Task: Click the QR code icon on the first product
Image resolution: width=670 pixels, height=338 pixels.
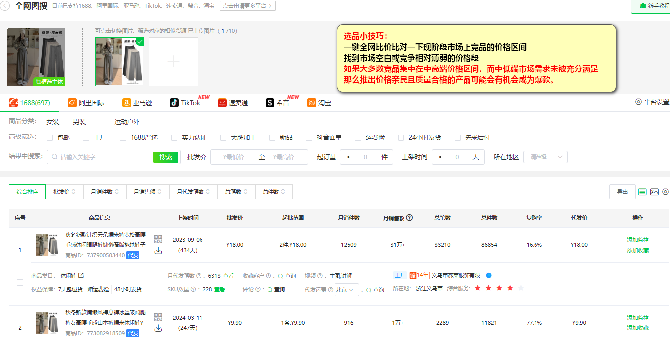Action: [x=158, y=238]
